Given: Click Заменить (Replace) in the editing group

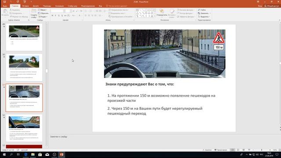Looking at the screenshot, I should [x=204, y=13].
